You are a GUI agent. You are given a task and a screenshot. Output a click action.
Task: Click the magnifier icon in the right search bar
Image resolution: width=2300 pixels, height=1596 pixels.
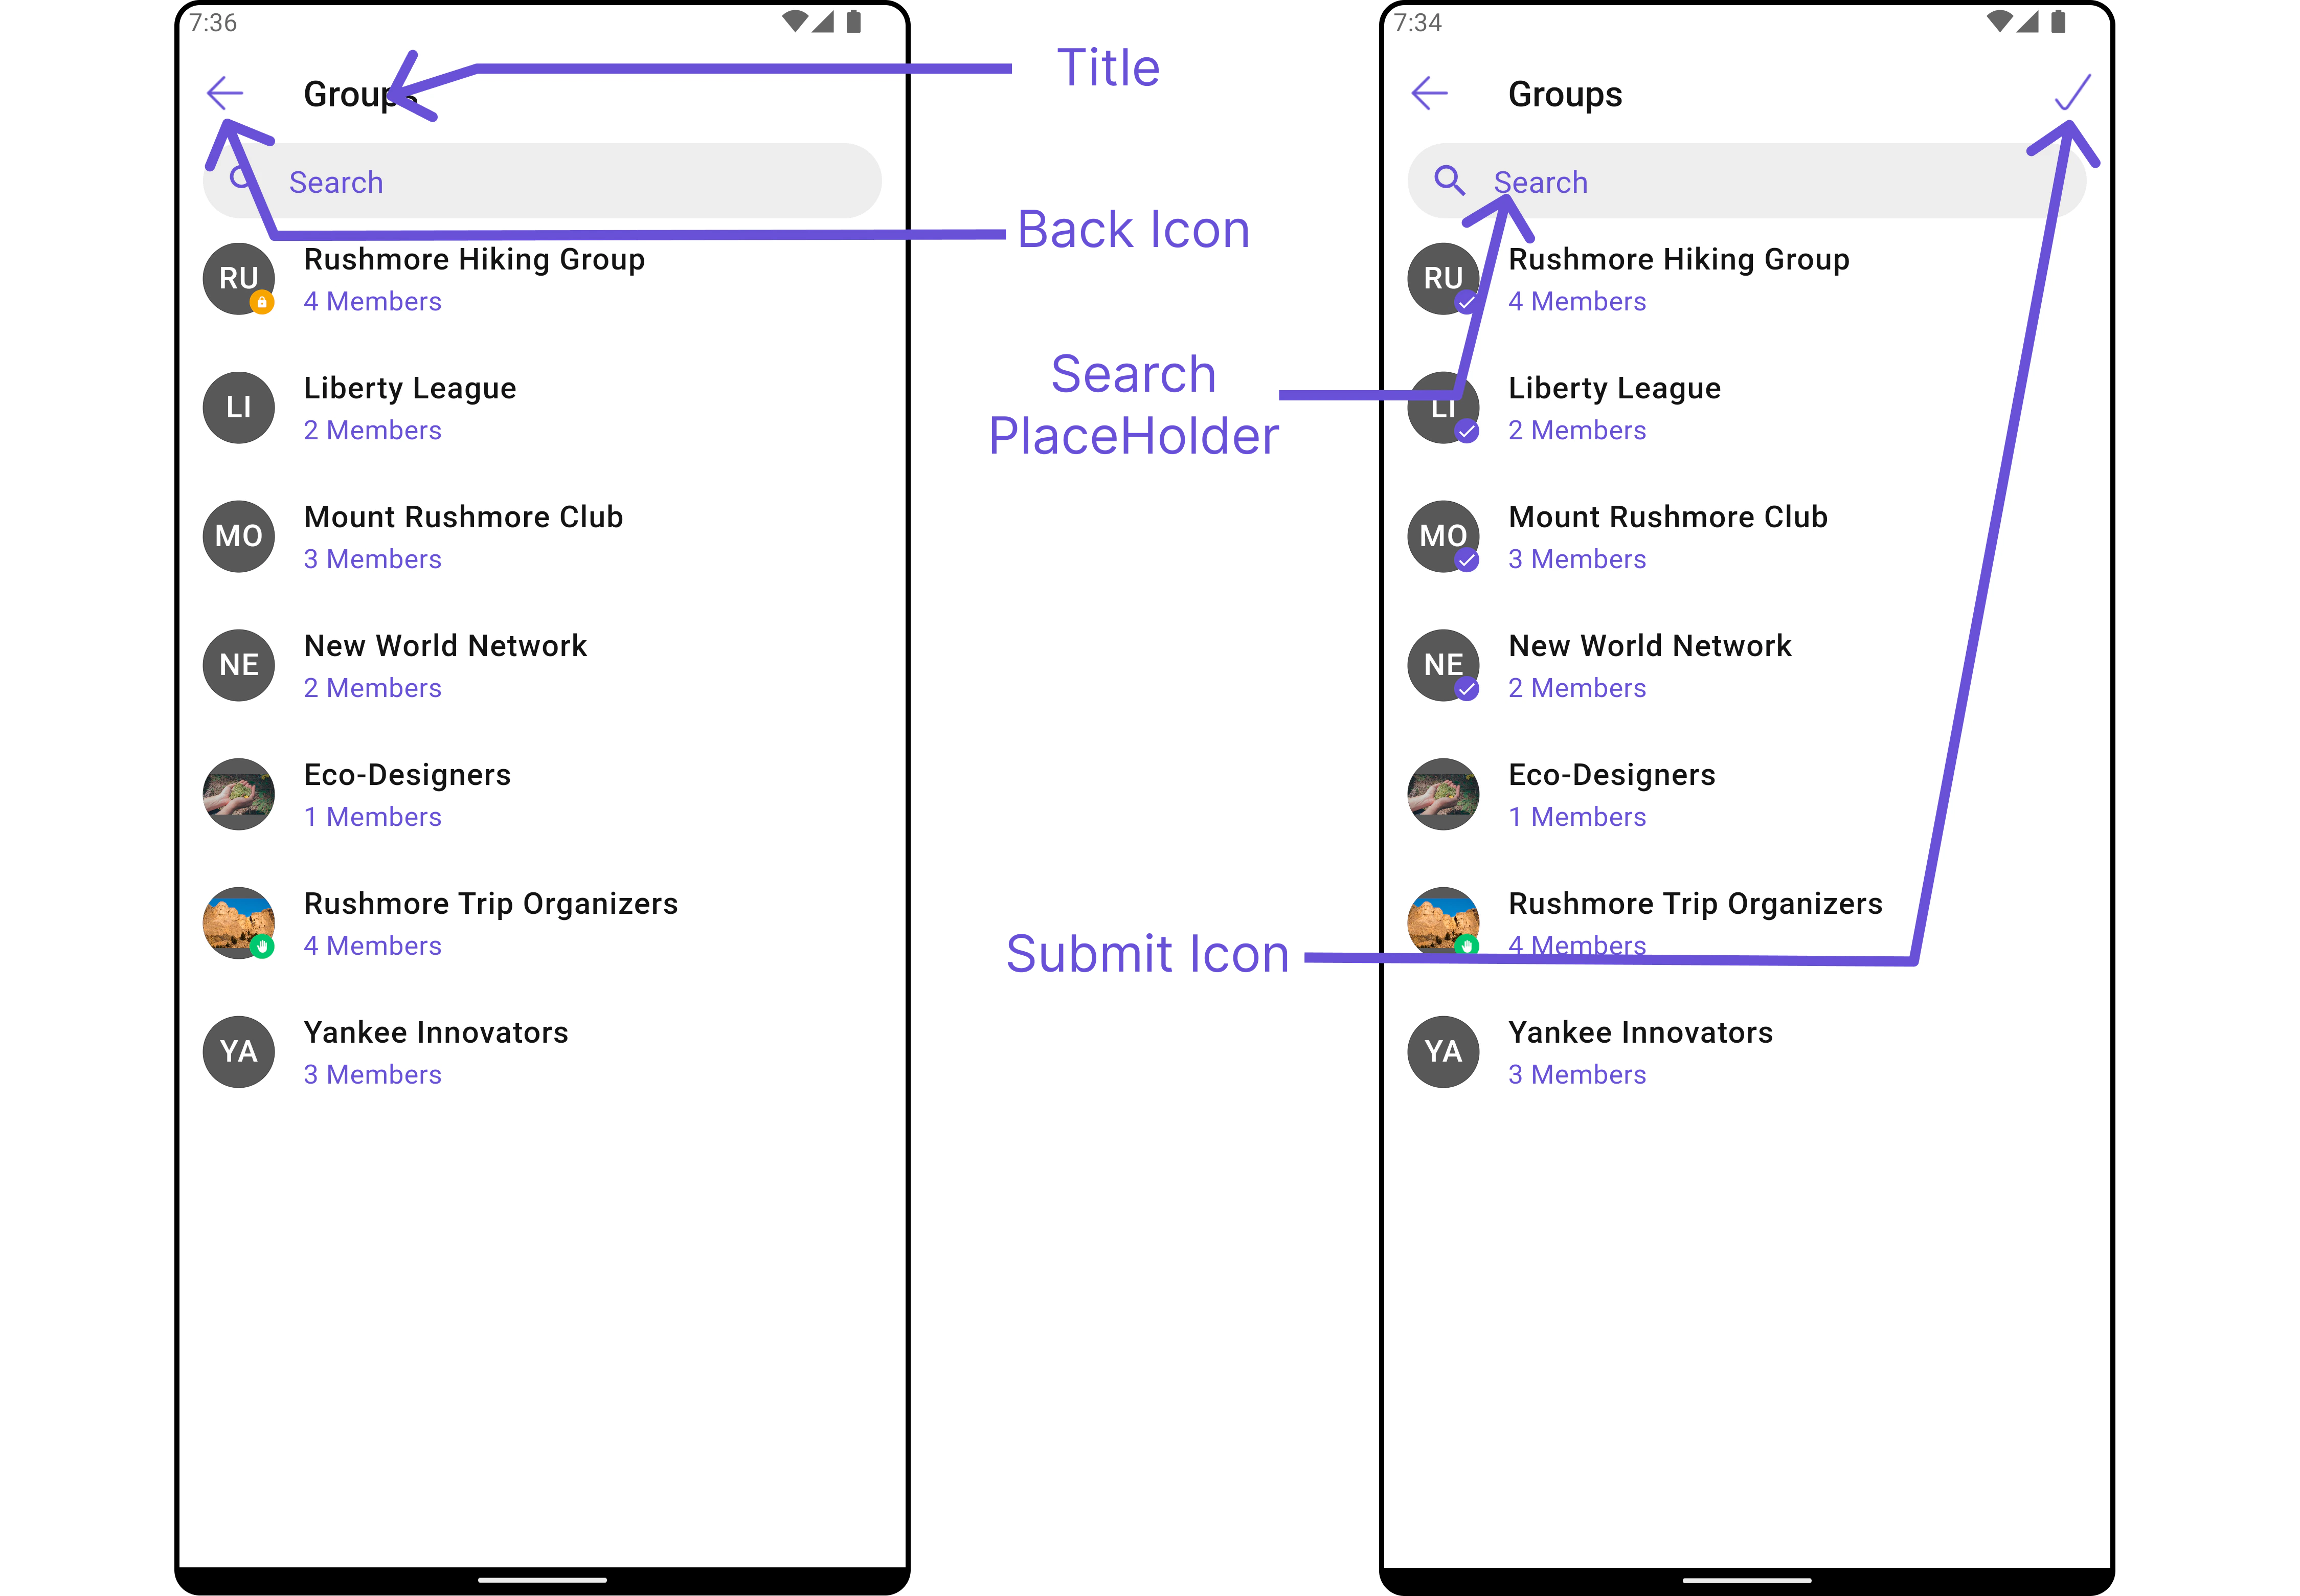tap(1449, 181)
